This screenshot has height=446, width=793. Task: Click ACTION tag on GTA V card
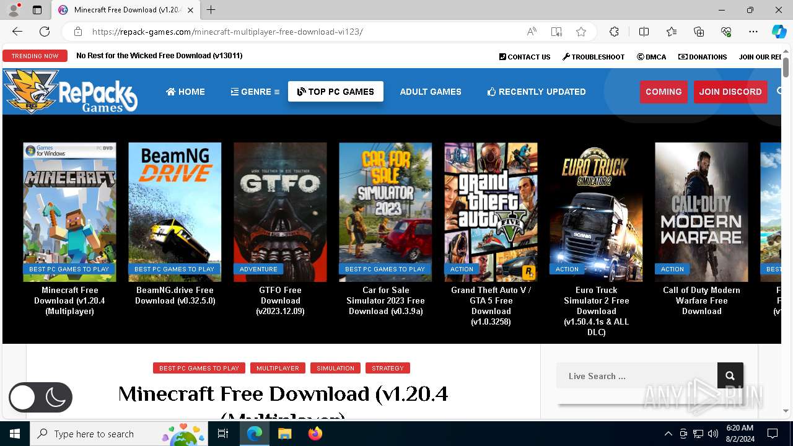point(462,269)
